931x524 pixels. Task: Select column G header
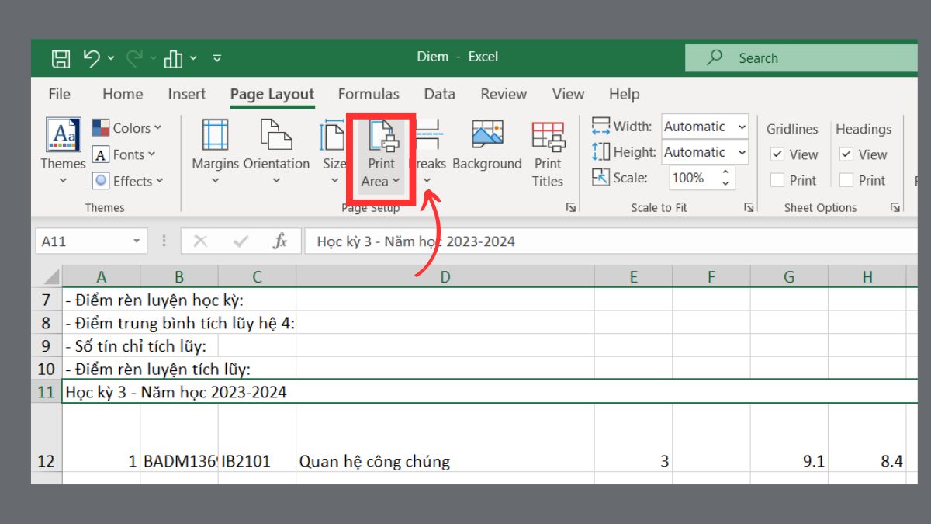tap(789, 276)
